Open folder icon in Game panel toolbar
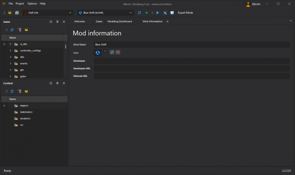 coord(26,30)
